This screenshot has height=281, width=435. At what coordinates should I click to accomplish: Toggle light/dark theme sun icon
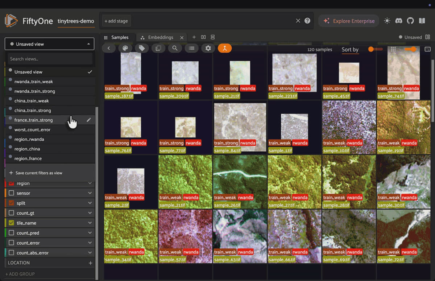point(387,21)
